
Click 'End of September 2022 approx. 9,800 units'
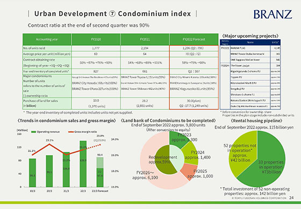tap(168, 125)
